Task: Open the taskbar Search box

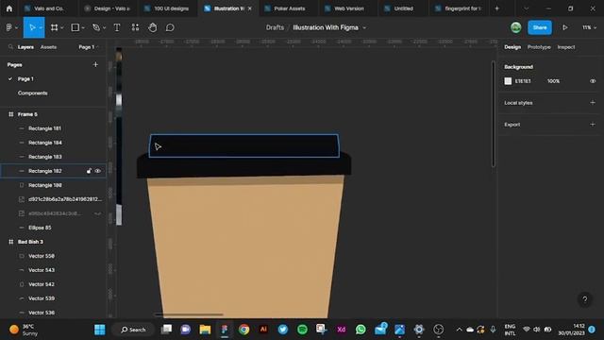Action: (x=133, y=330)
